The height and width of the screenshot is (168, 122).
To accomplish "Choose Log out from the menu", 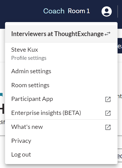I will pyautogui.click(x=61, y=155).
